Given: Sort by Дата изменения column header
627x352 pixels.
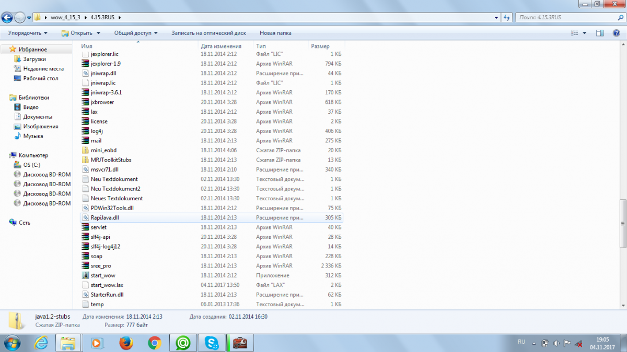Looking at the screenshot, I should coord(226,46).
